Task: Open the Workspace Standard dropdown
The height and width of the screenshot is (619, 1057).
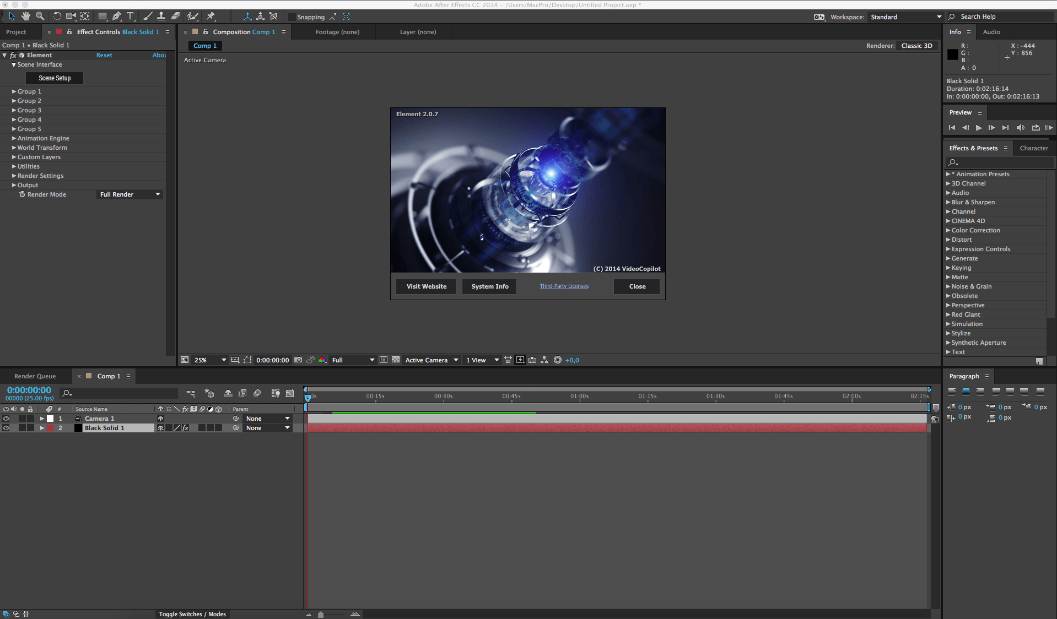Action: click(x=905, y=17)
